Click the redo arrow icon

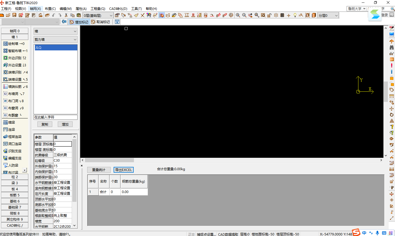coord(60,15)
